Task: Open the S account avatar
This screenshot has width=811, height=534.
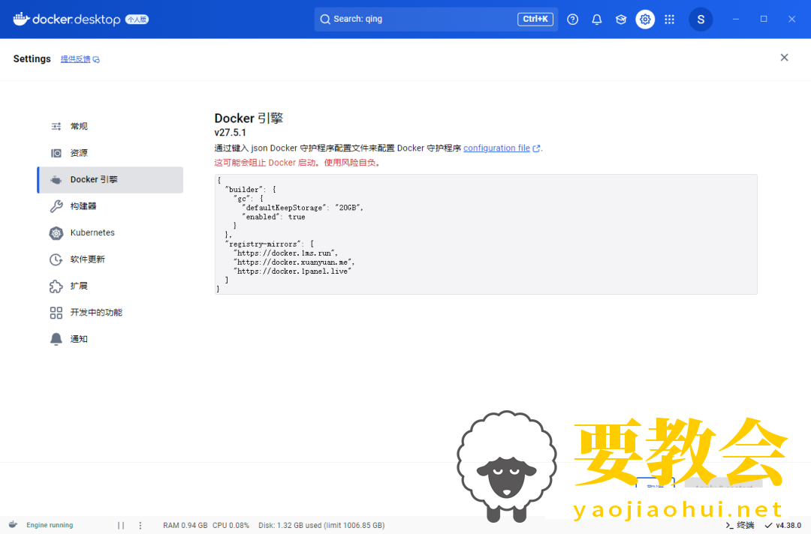Action: tap(701, 19)
